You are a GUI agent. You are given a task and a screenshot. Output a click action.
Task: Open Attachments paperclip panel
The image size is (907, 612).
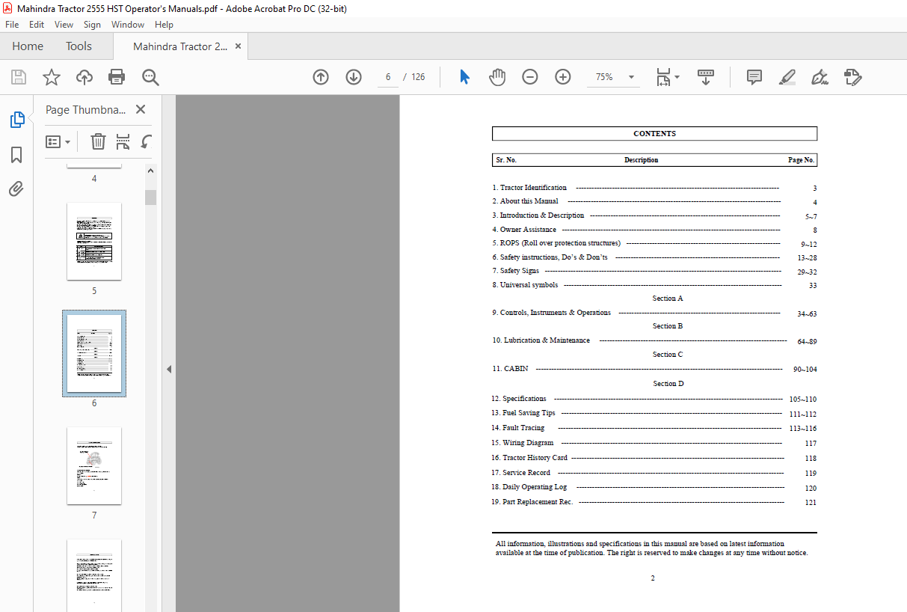click(x=16, y=189)
